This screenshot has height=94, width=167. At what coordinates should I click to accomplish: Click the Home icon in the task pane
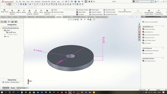[139, 24]
